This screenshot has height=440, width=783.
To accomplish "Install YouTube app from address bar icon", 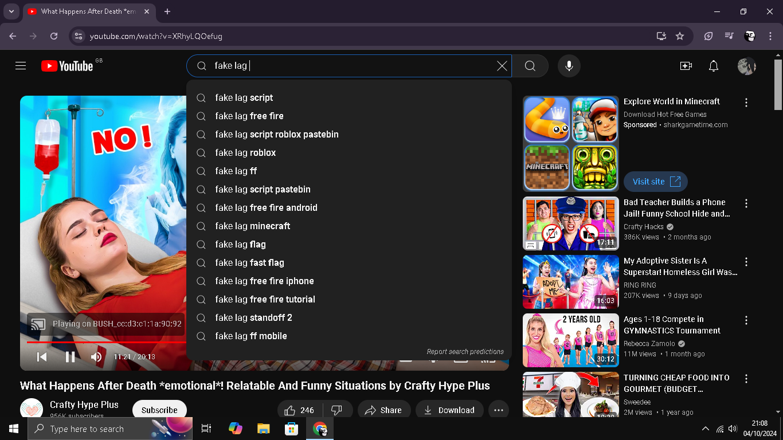I will pyautogui.click(x=661, y=36).
